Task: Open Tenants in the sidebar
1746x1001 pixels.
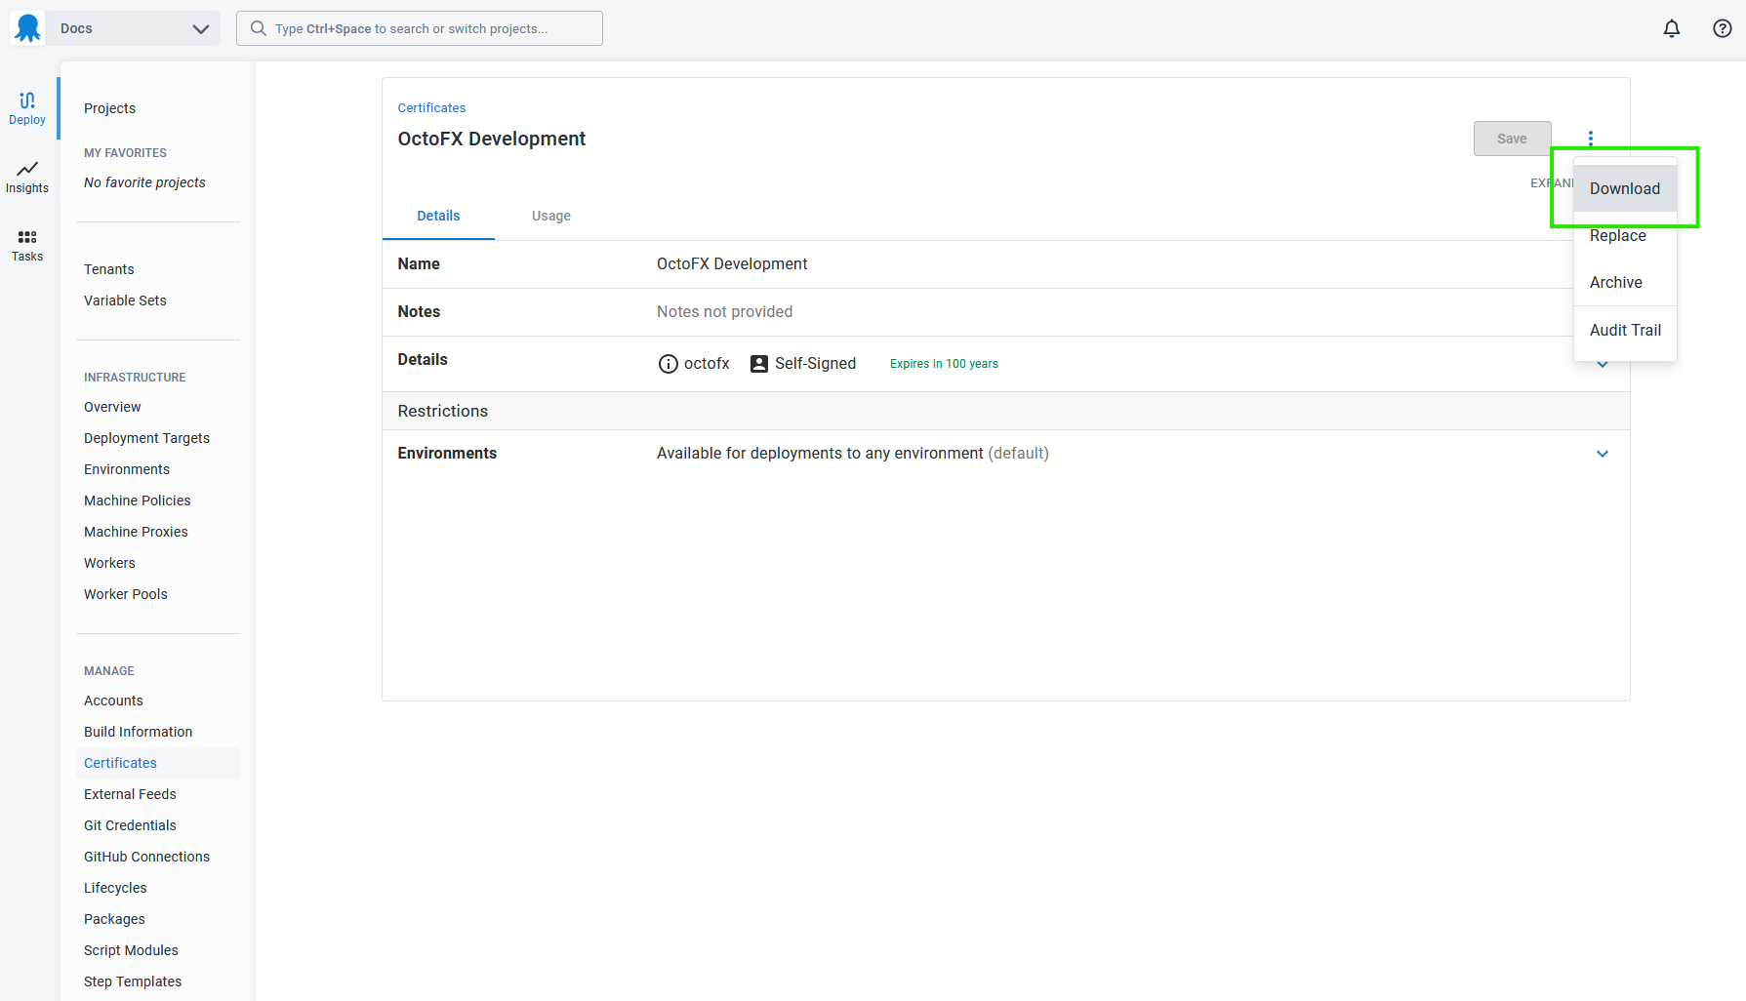Action: click(109, 269)
